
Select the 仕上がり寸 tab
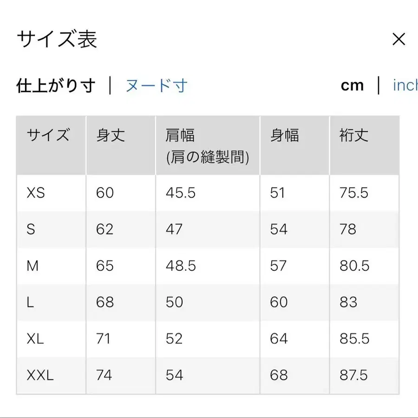[x=56, y=85]
